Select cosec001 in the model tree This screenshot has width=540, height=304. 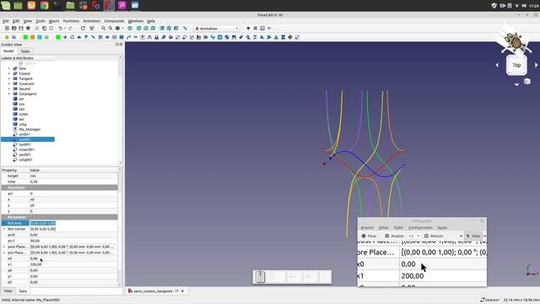click(x=26, y=149)
